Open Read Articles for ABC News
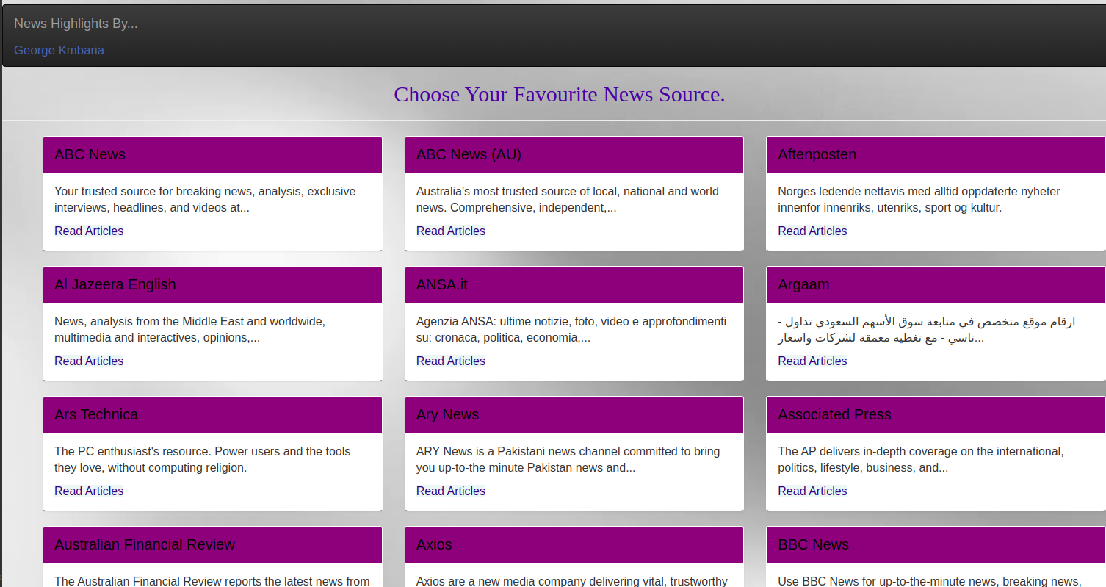 point(89,231)
